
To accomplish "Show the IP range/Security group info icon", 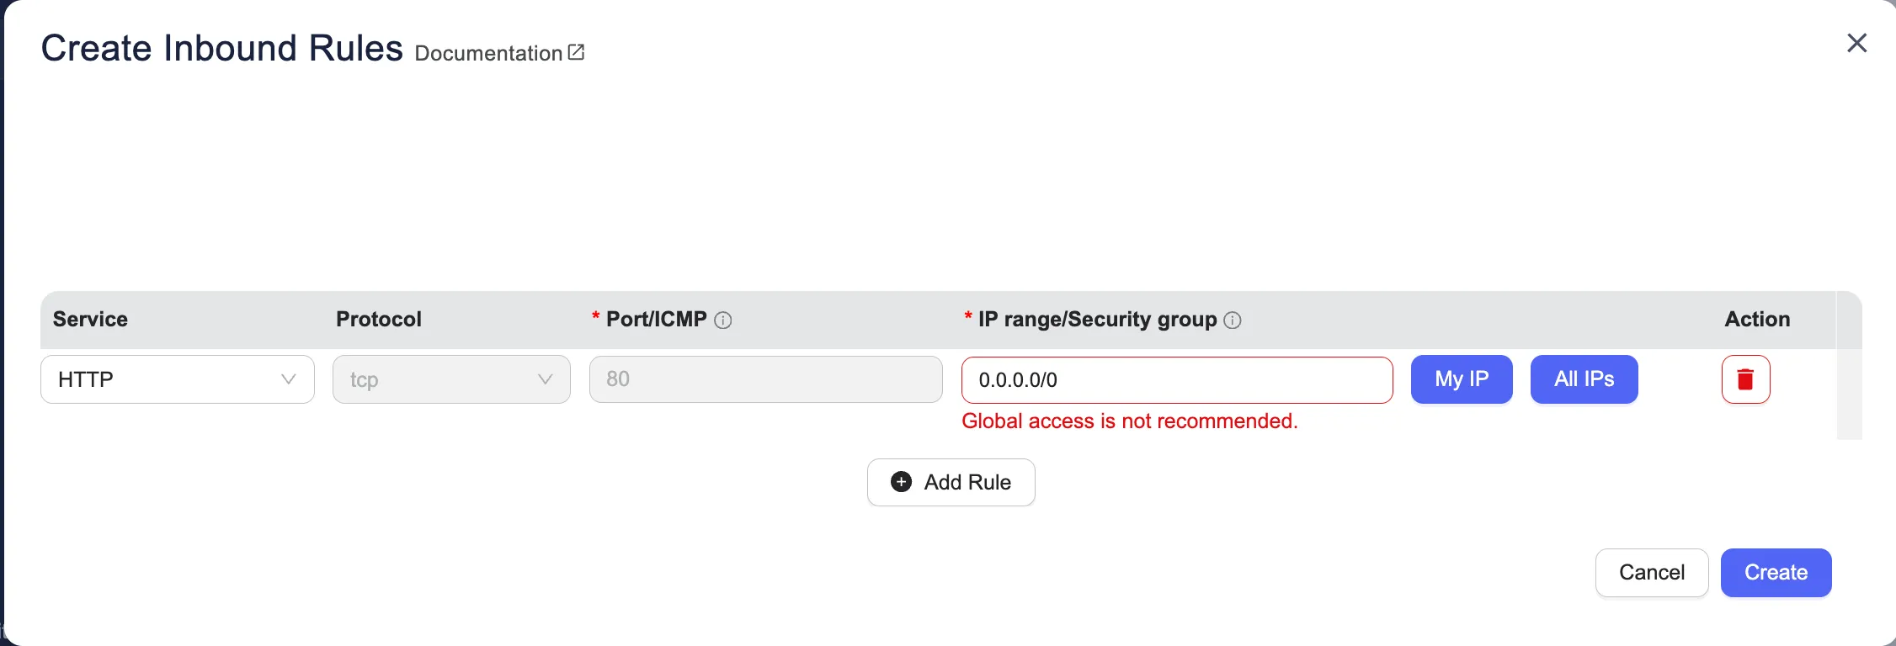I will tap(1233, 320).
